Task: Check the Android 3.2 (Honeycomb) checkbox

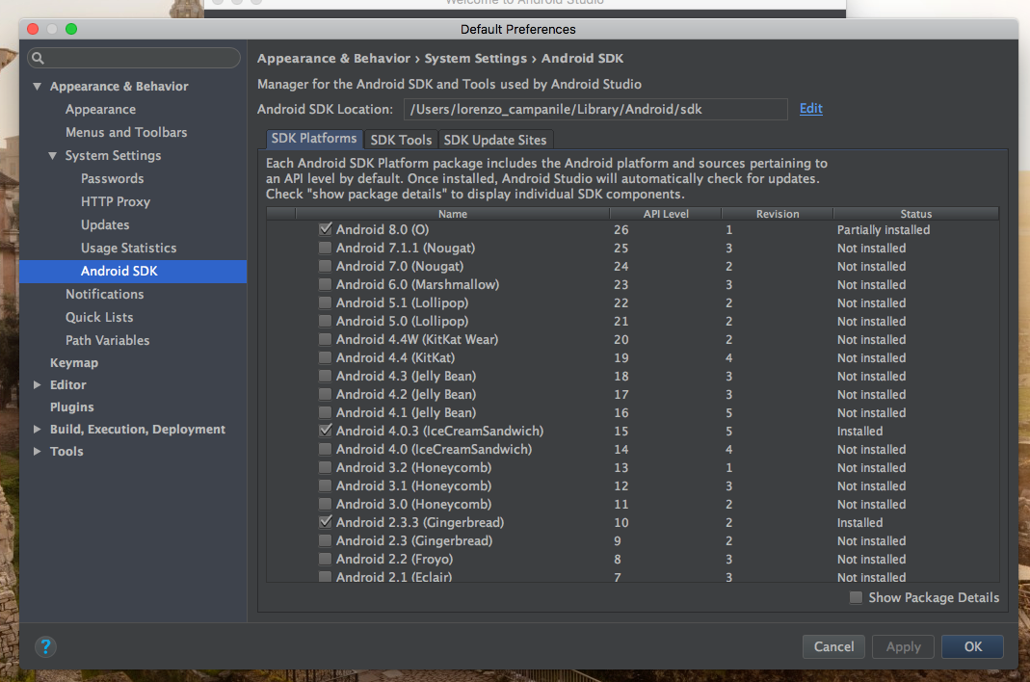Action: click(325, 468)
